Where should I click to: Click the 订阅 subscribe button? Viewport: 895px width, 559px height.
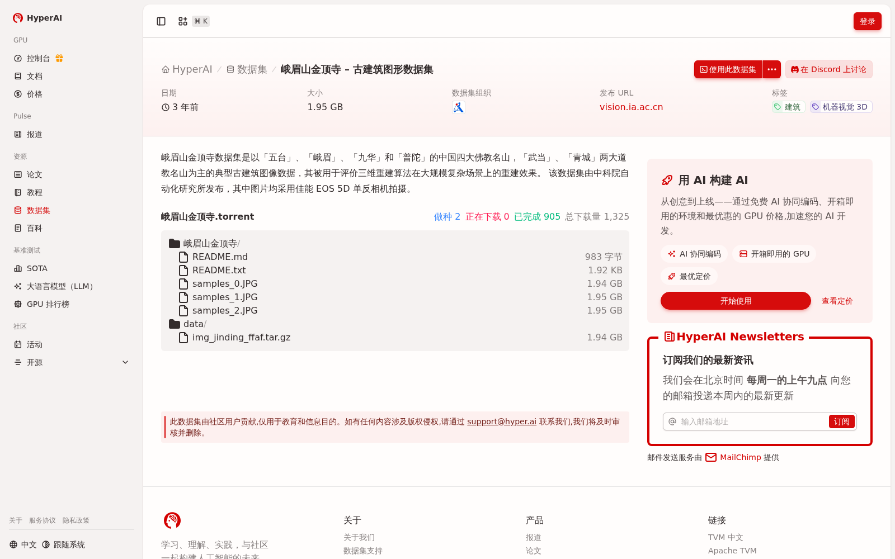click(x=841, y=421)
